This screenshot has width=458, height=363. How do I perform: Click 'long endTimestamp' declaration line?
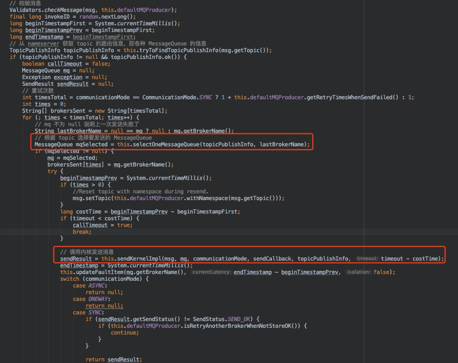click(72, 37)
